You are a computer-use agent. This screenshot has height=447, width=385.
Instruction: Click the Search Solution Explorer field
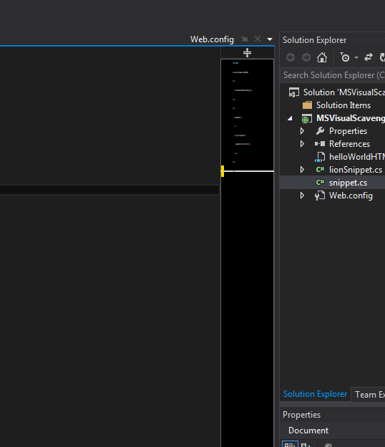(333, 75)
